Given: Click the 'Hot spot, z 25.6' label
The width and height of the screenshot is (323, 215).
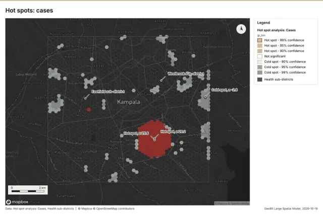Looking at the screenshot, I should tap(136, 133).
